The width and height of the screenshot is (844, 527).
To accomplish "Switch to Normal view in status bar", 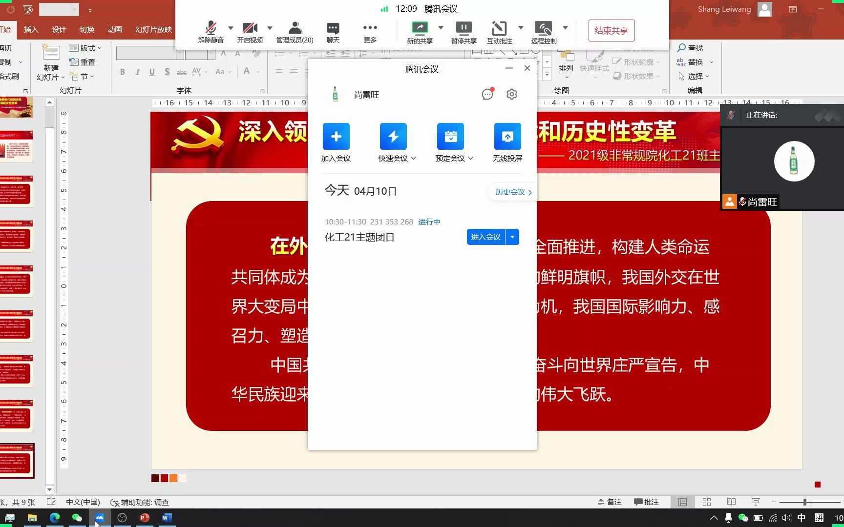I will click(682, 502).
